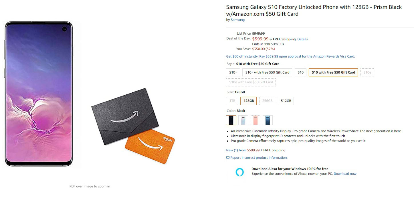
Task: Select the 512GB size option
Action: click(286, 101)
